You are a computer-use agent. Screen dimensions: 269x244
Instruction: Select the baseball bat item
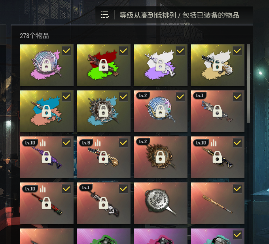[x=218, y=203]
